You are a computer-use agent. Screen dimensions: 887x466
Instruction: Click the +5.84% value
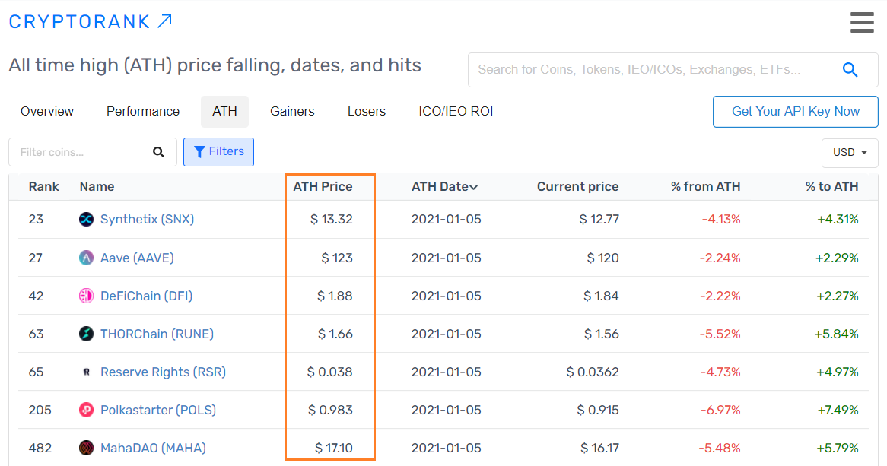[837, 334]
